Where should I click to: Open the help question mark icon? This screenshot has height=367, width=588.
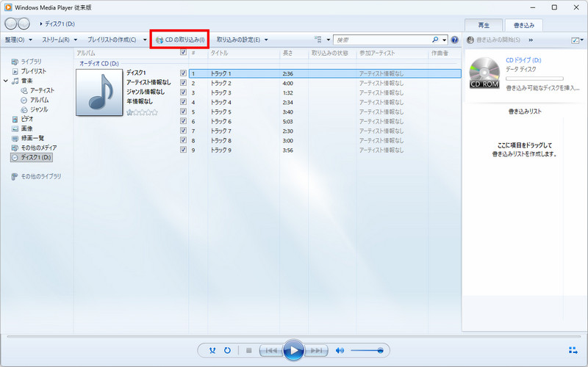[454, 40]
